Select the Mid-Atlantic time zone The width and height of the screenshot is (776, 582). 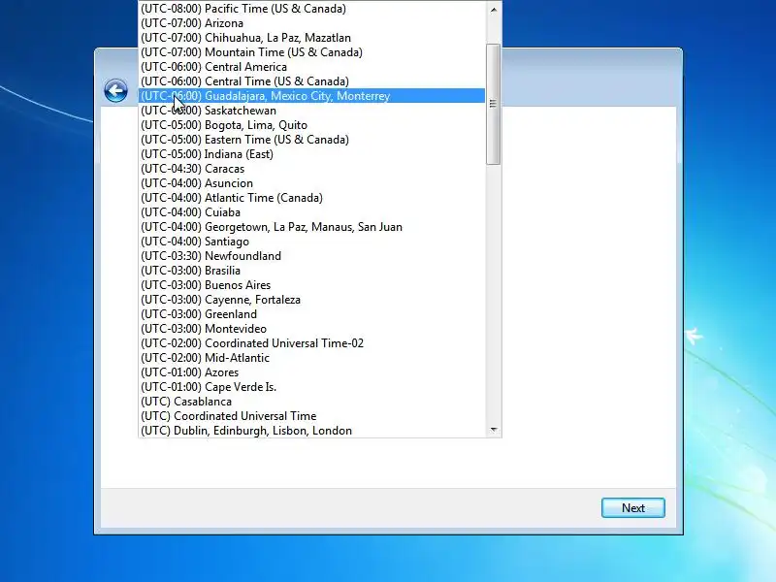311,358
